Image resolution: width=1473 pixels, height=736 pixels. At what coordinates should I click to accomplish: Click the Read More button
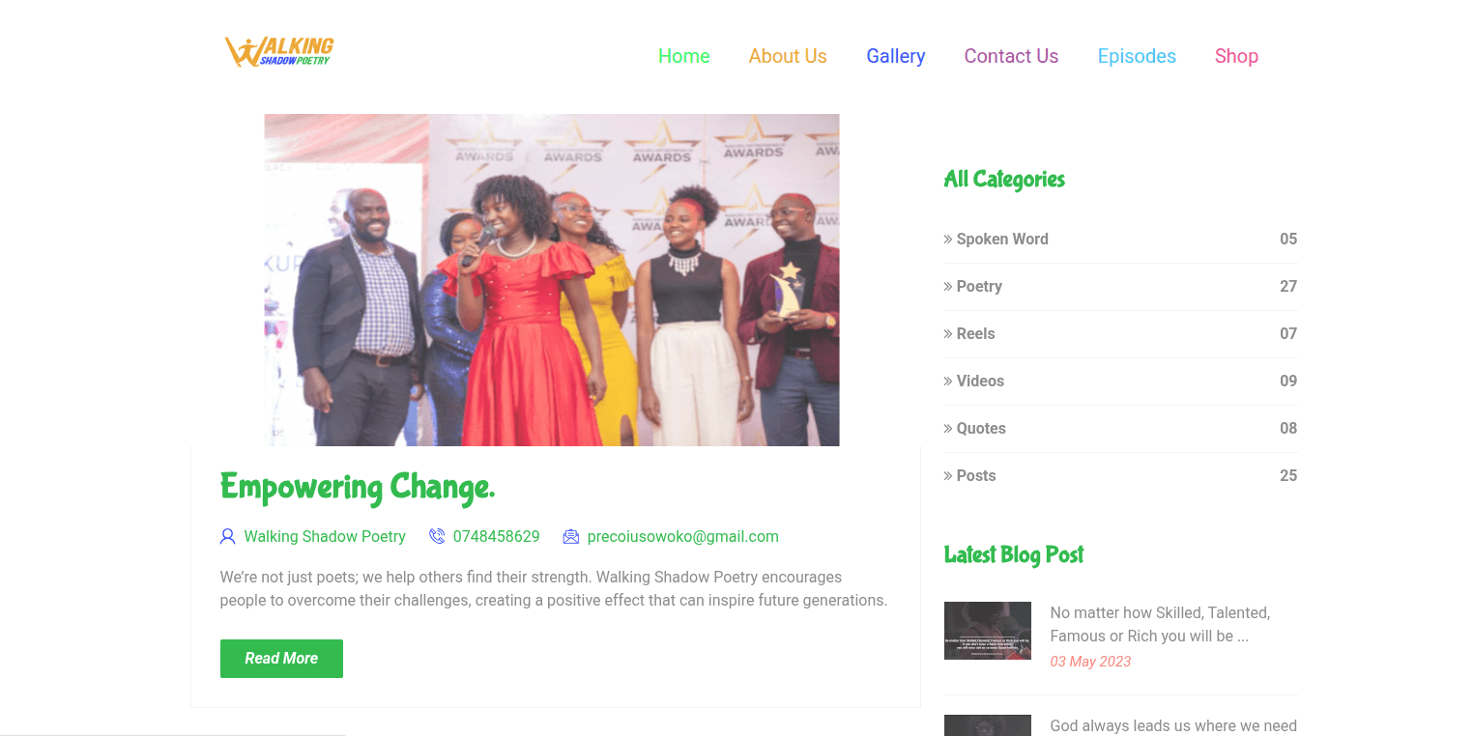281,659
